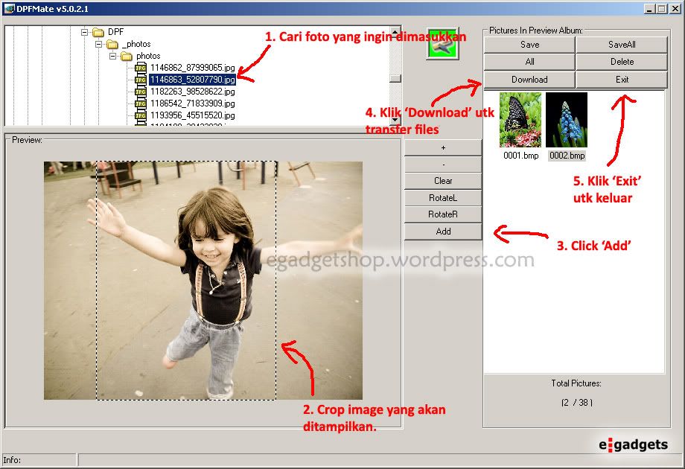Viewport: 685px width, 469px height.
Task: Collapse the DPF folder tree node
Action: 84,32
